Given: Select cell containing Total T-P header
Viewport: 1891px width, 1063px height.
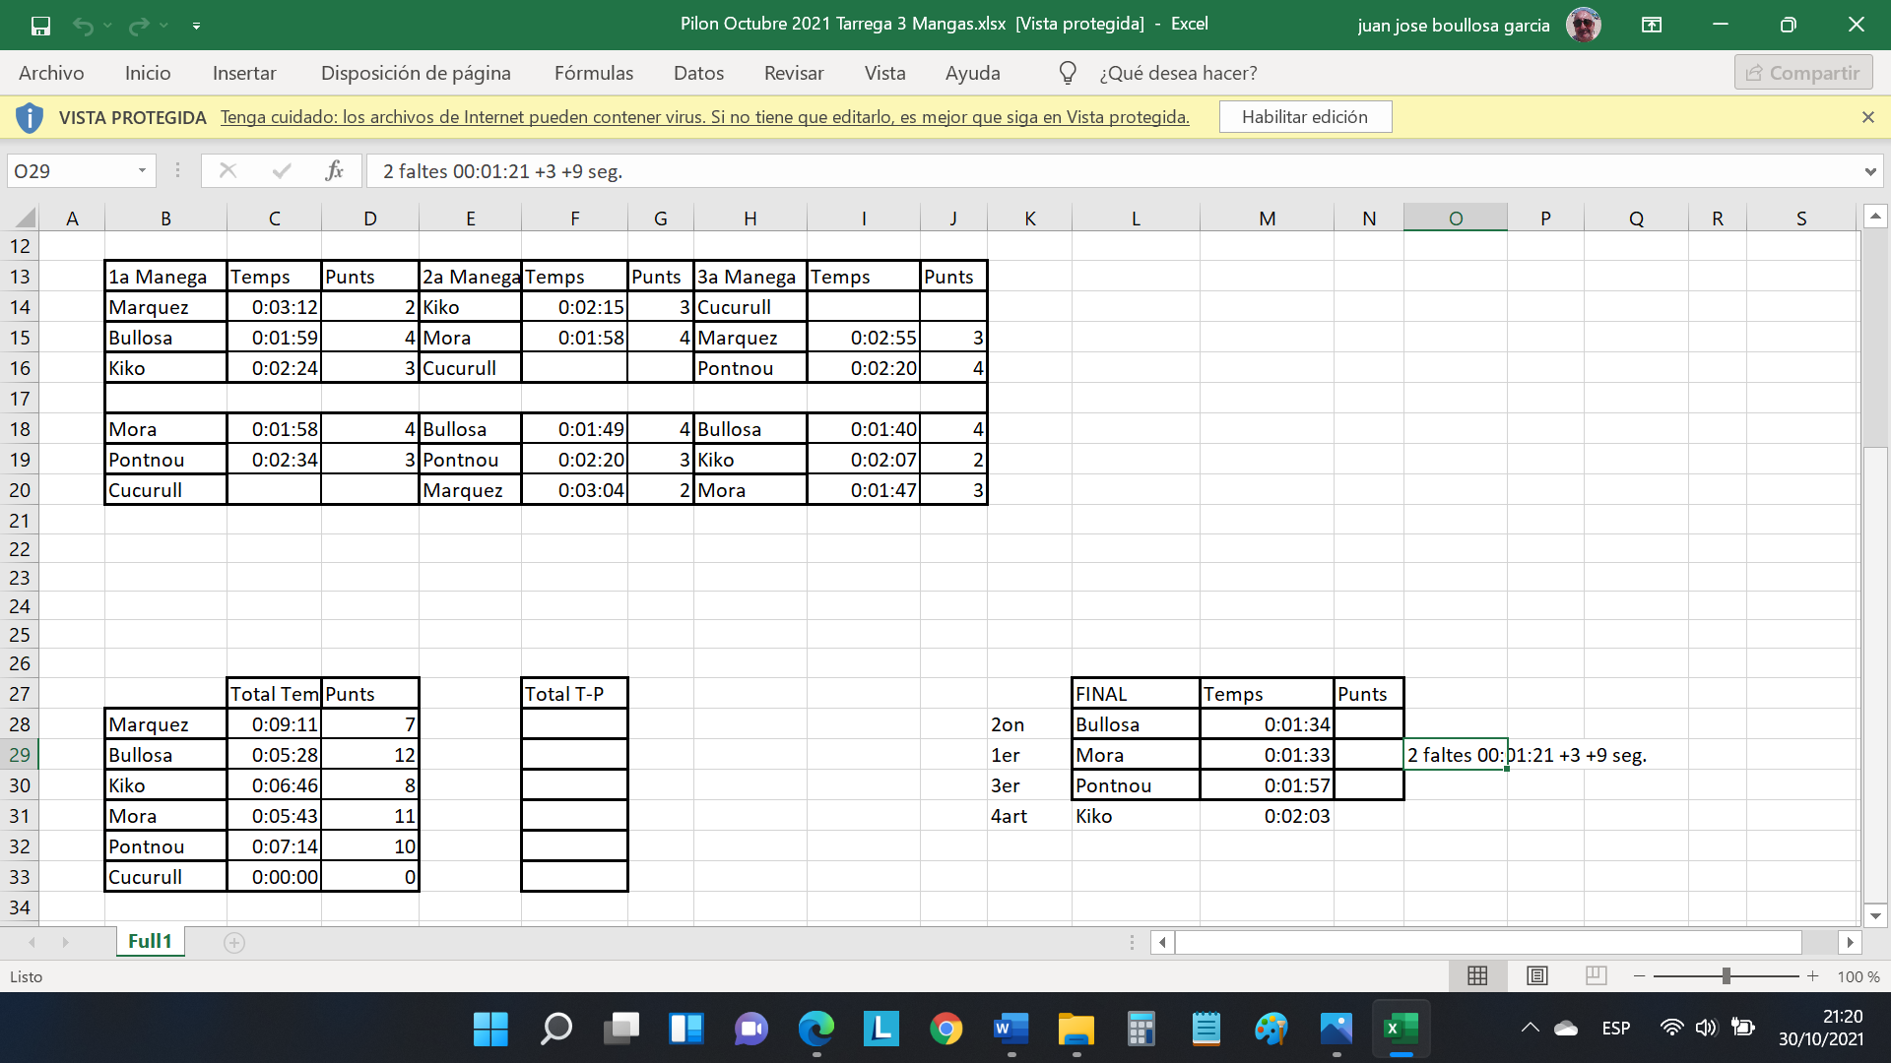Looking at the screenshot, I should (x=573, y=694).
